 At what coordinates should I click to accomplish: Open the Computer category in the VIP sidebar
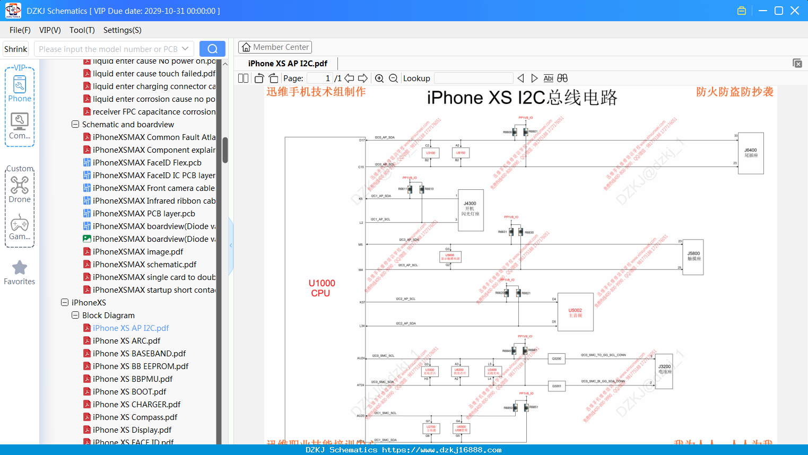point(20,126)
